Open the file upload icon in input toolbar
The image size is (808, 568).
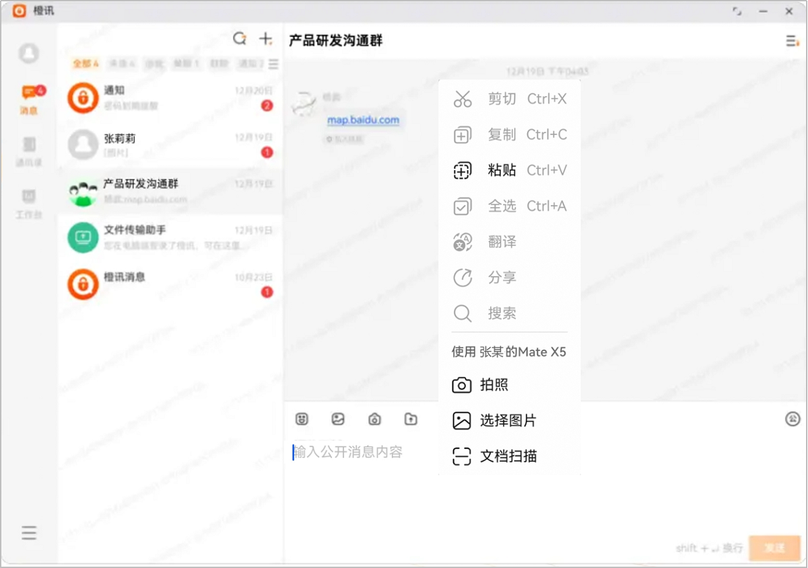click(412, 419)
